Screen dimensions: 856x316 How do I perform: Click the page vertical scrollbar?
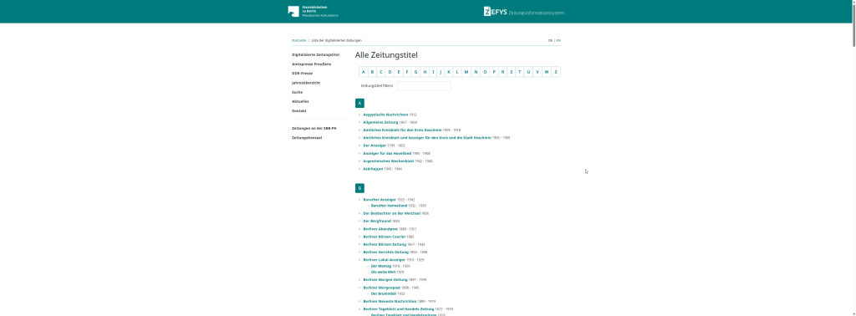(x=853, y=158)
